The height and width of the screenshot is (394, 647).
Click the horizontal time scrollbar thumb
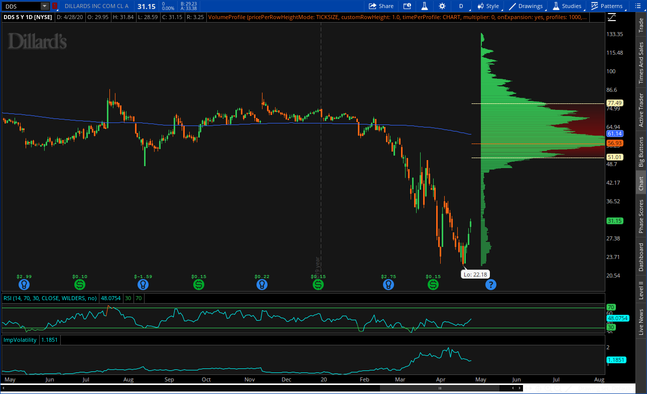point(440,388)
